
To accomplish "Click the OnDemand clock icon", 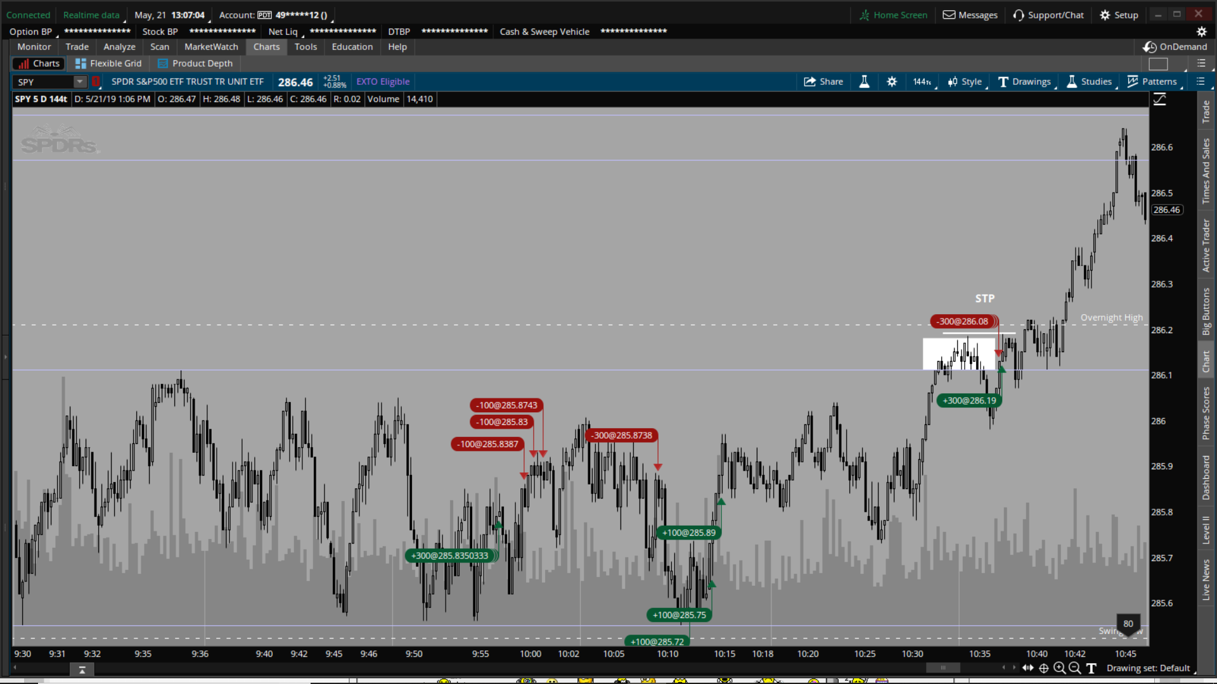I will pos(1150,47).
